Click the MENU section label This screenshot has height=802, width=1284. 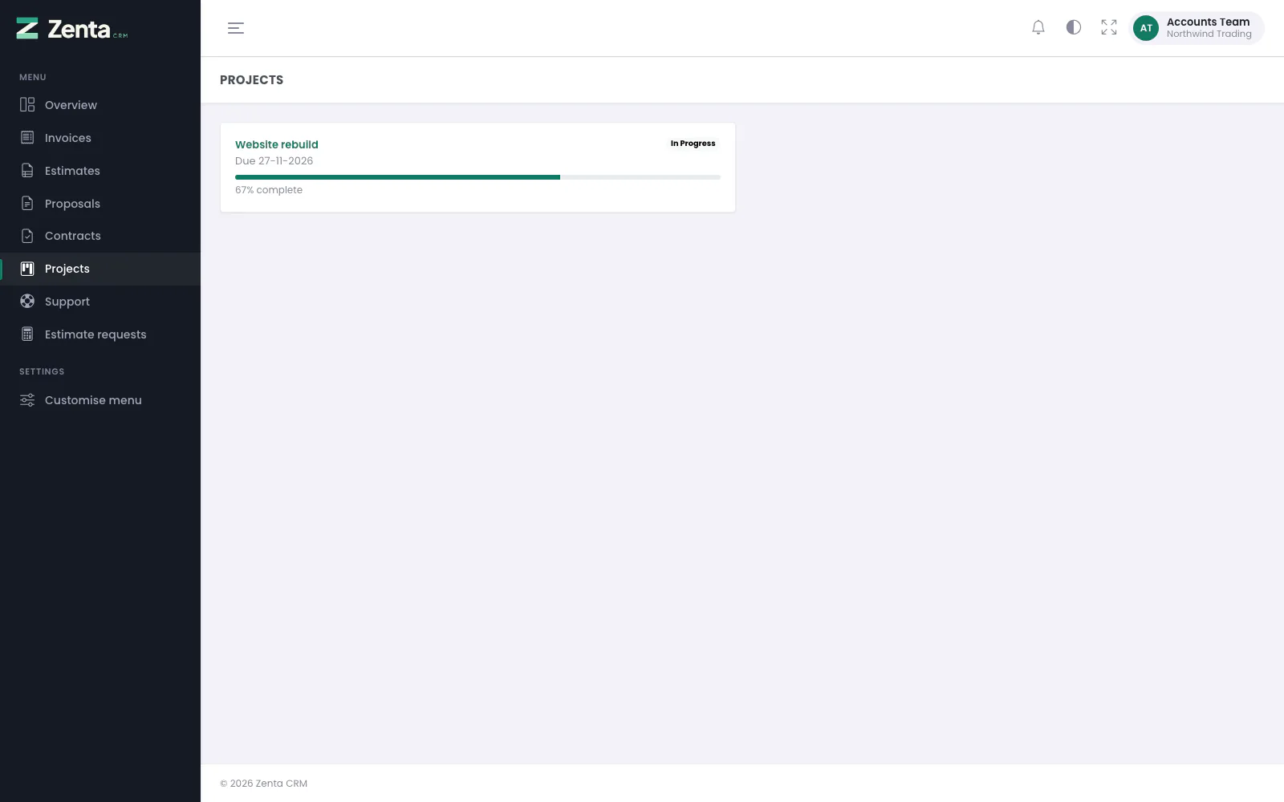(x=33, y=77)
